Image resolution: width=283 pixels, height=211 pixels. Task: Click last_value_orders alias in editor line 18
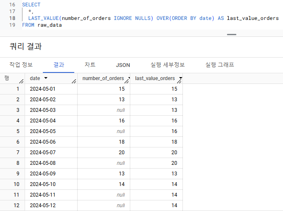pos(253,18)
